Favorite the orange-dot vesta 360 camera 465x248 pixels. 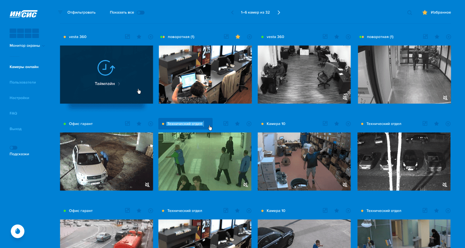tap(139, 37)
